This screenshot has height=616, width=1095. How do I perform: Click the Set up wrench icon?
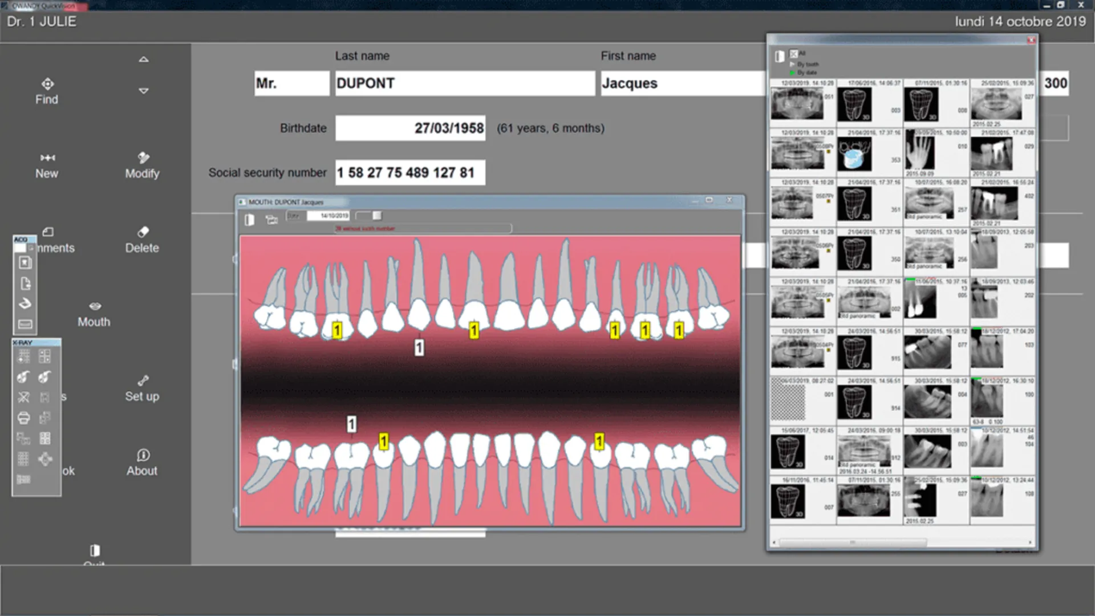143,380
